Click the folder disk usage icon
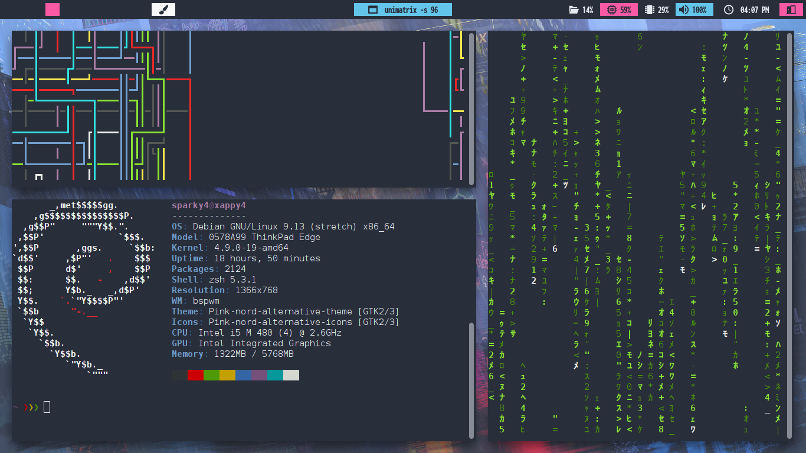The image size is (806, 453). 573,10
